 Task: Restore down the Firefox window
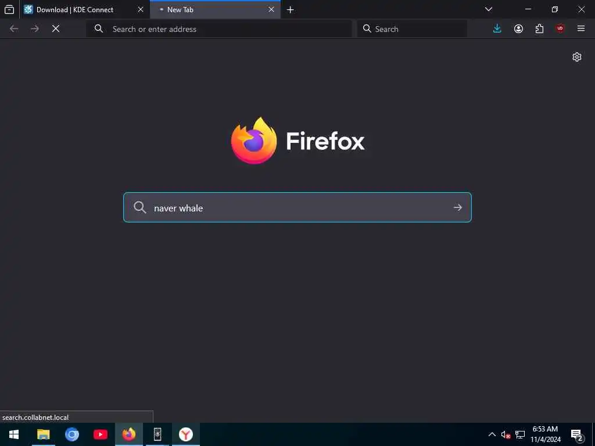pyautogui.click(x=555, y=9)
